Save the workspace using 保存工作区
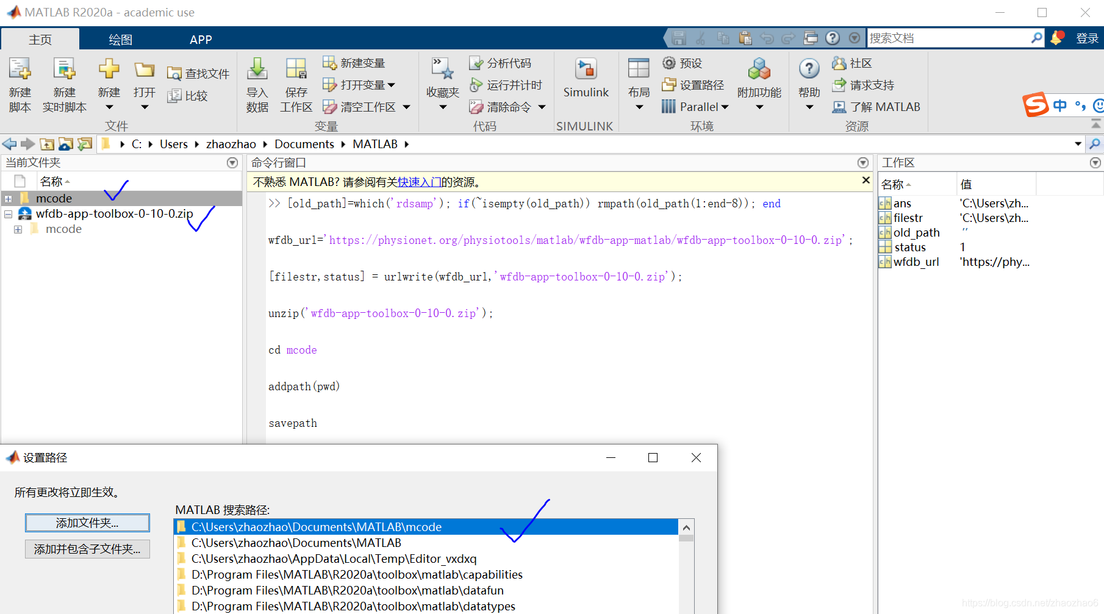The width and height of the screenshot is (1104, 614). pos(296,84)
